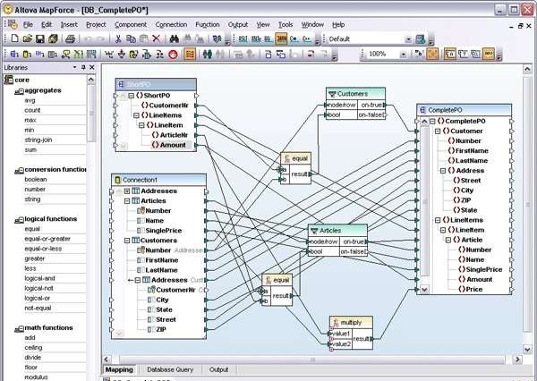The width and height of the screenshot is (537, 381).
Task: Click the Insert Database cylinder icon
Action: (x=27, y=54)
